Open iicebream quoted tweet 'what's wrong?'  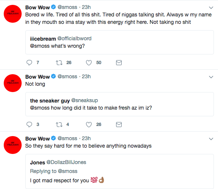click(119, 42)
